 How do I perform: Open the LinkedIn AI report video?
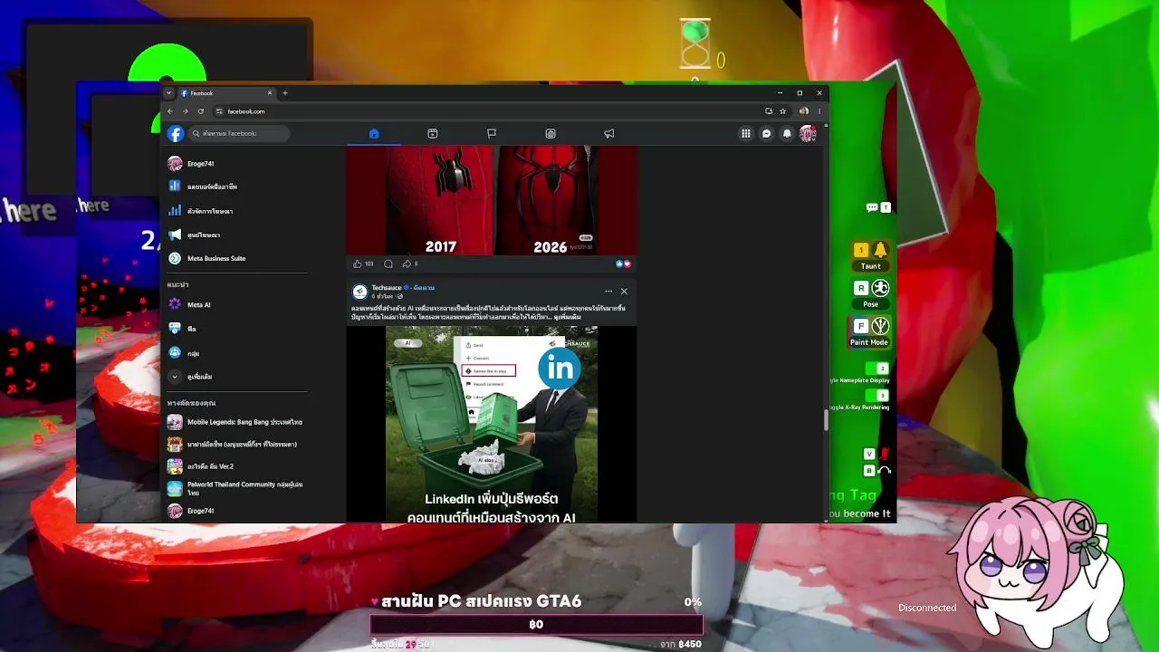[492, 425]
